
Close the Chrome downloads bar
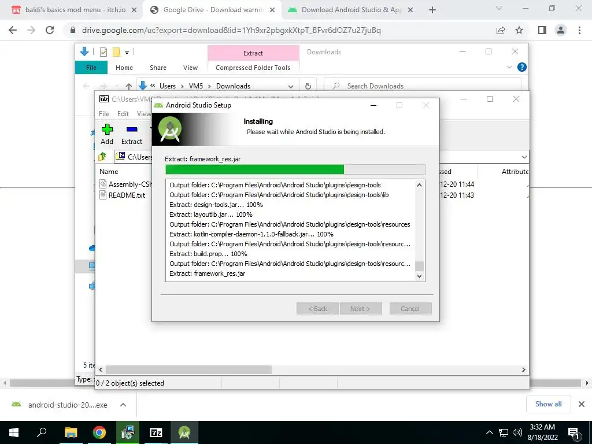point(582,404)
